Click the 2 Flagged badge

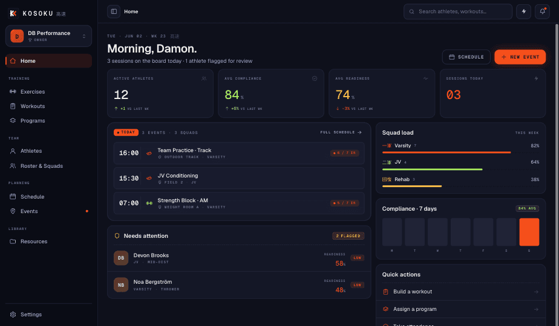click(348, 235)
